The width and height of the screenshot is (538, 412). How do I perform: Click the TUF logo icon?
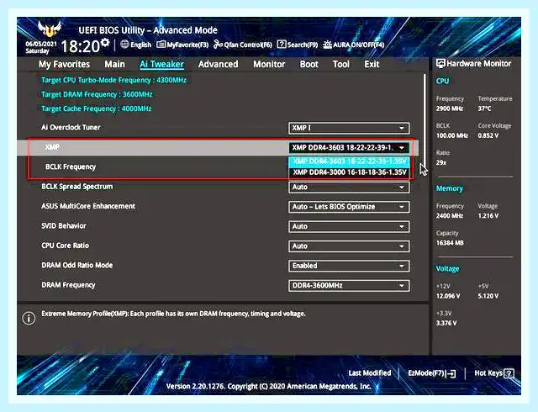pos(50,29)
